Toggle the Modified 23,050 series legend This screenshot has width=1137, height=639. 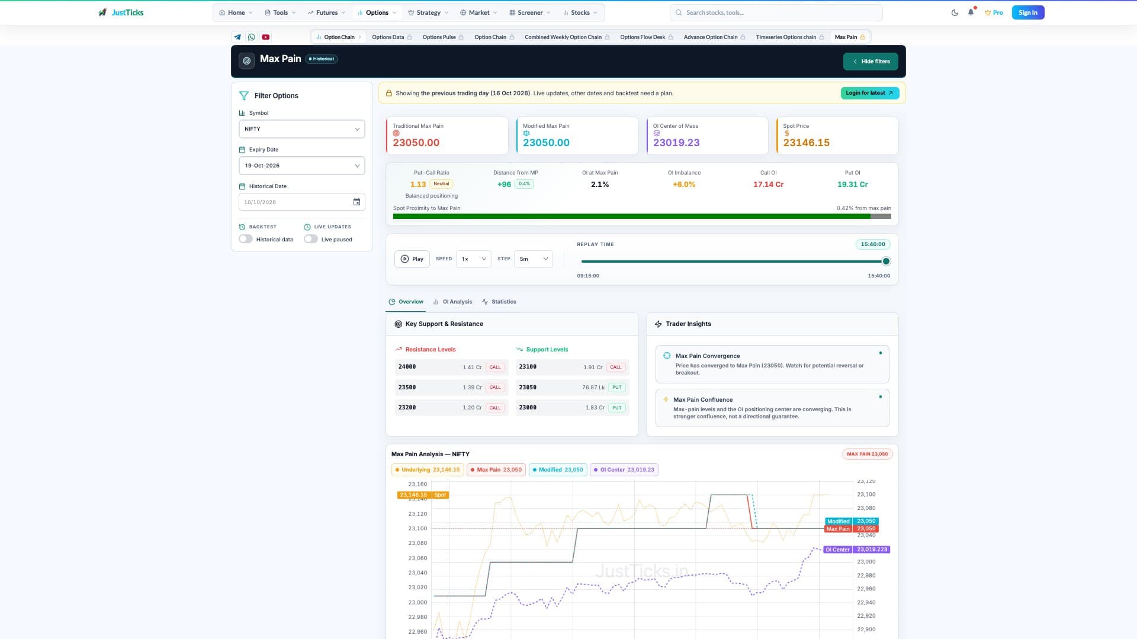558,470
